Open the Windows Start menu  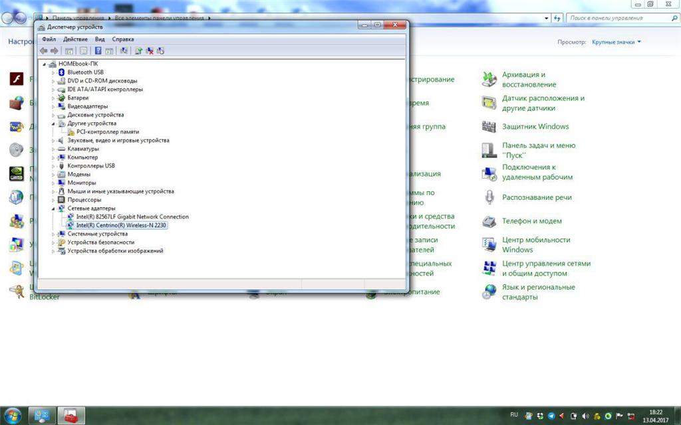click(x=12, y=416)
